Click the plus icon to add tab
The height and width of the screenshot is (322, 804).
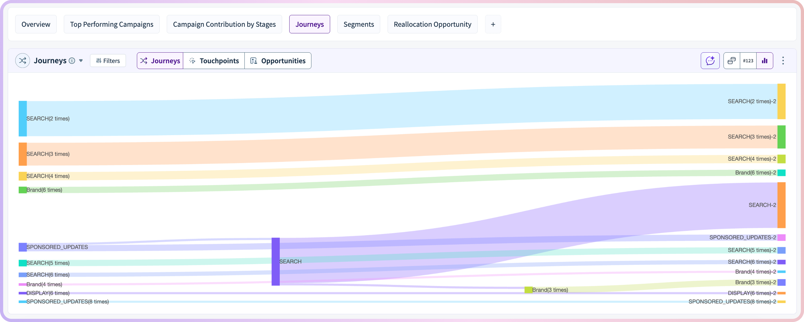[493, 24]
